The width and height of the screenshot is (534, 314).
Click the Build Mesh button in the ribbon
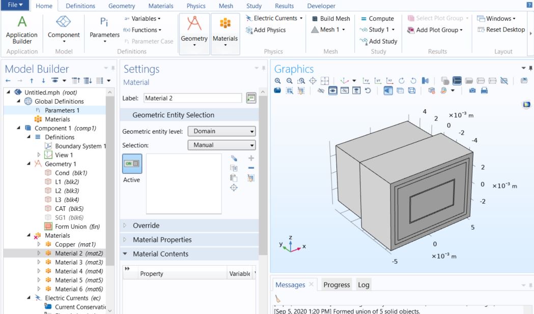point(330,18)
